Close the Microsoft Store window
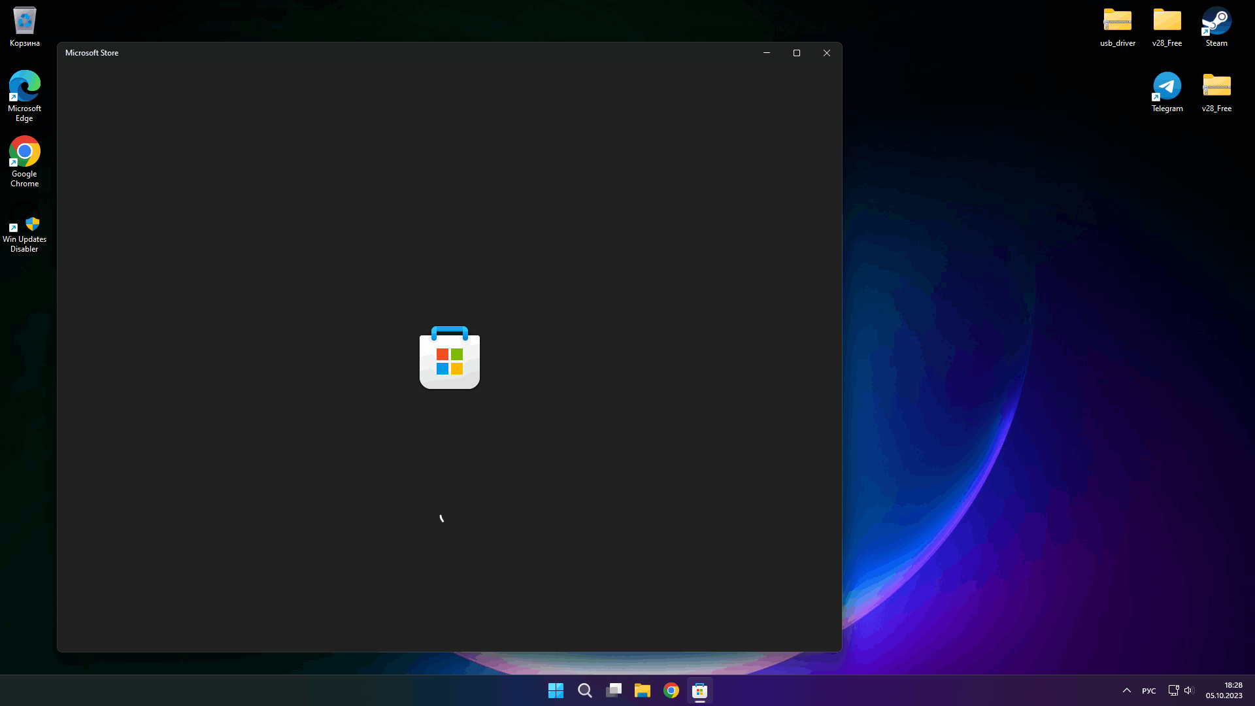The image size is (1255, 706). (827, 53)
